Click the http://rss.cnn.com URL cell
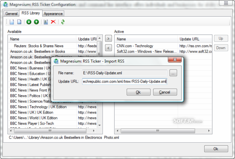 195,46
